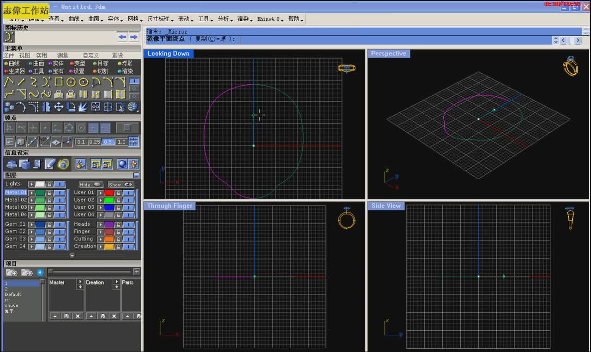Screen dimensions: 591x352
Task: Toggle the lock for Metal 02 layer
Action: [x=49, y=200]
